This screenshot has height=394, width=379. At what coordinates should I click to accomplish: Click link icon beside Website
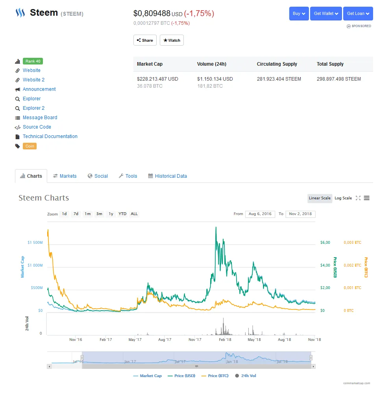tap(17, 71)
